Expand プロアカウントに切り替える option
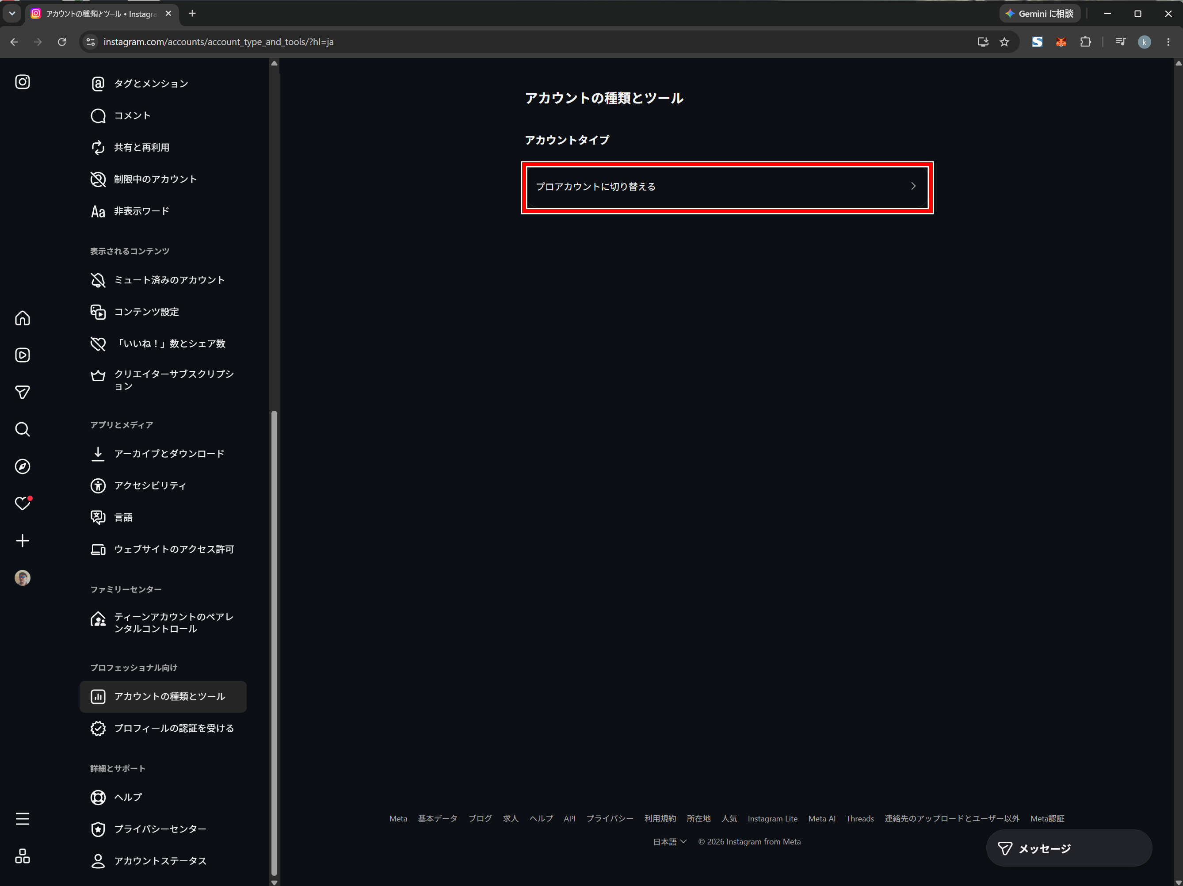This screenshot has height=886, width=1183. (727, 187)
